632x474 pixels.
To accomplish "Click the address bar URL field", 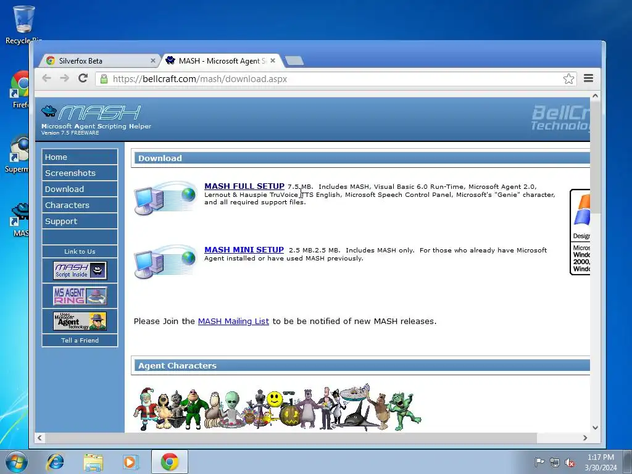I will 335,78.
